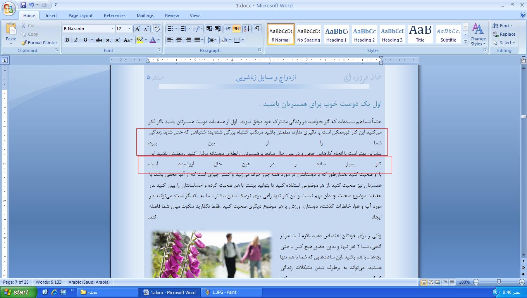Switch to Draft view

[452, 282]
